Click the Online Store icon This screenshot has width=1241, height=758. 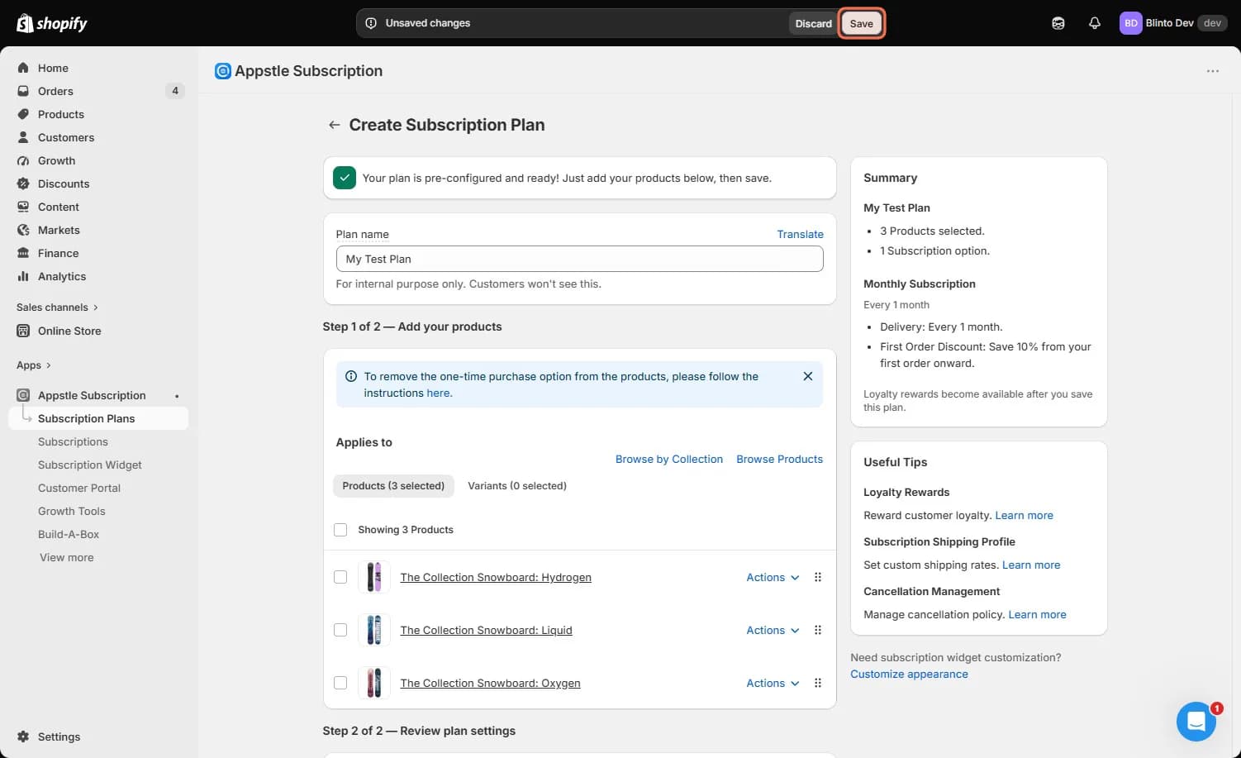[23, 331]
